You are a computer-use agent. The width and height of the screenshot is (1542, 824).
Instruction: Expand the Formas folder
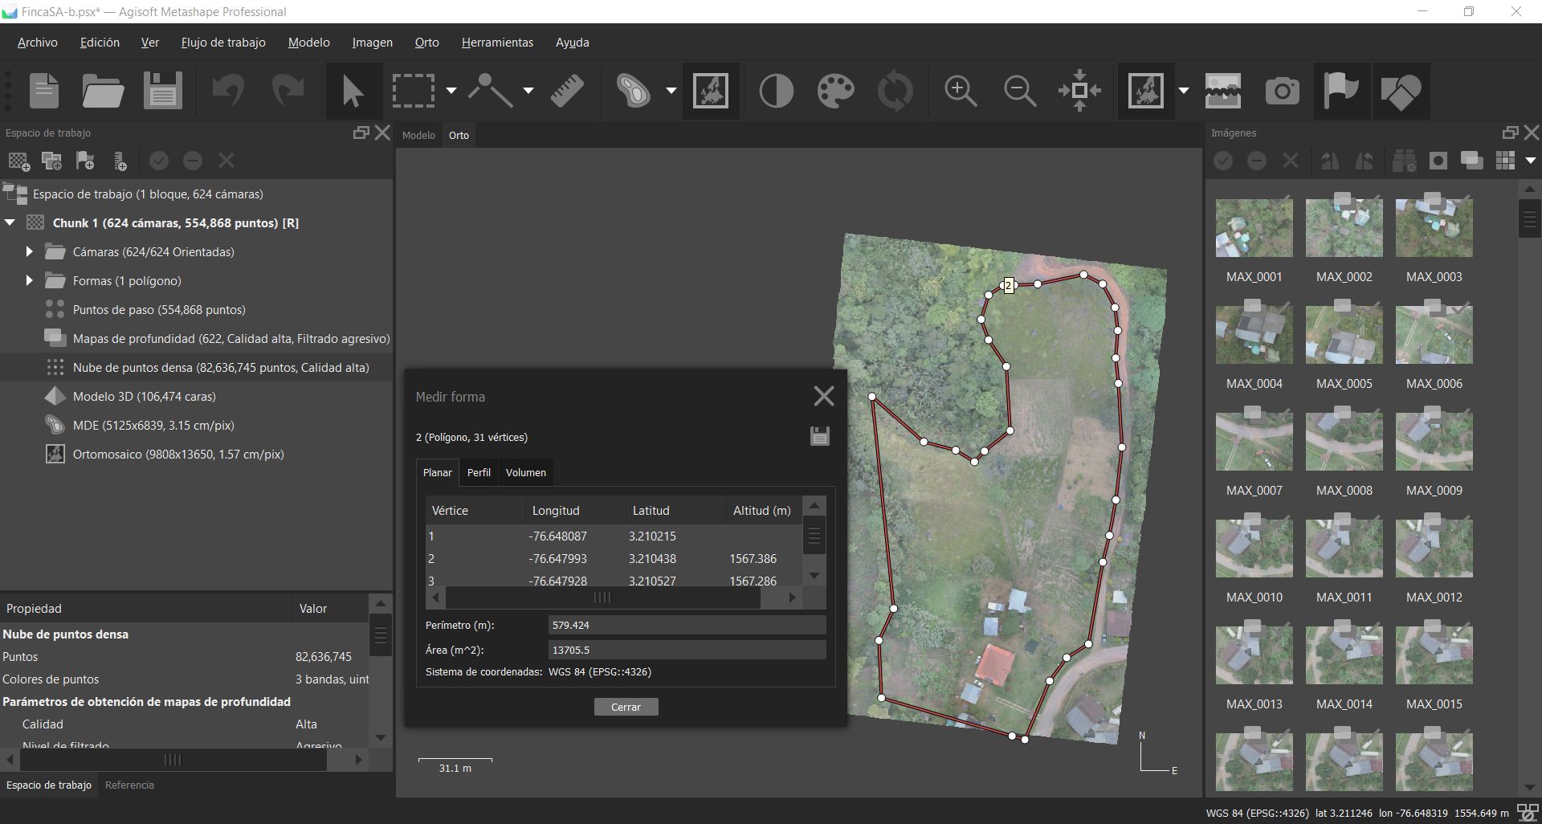tap(29, 280)
